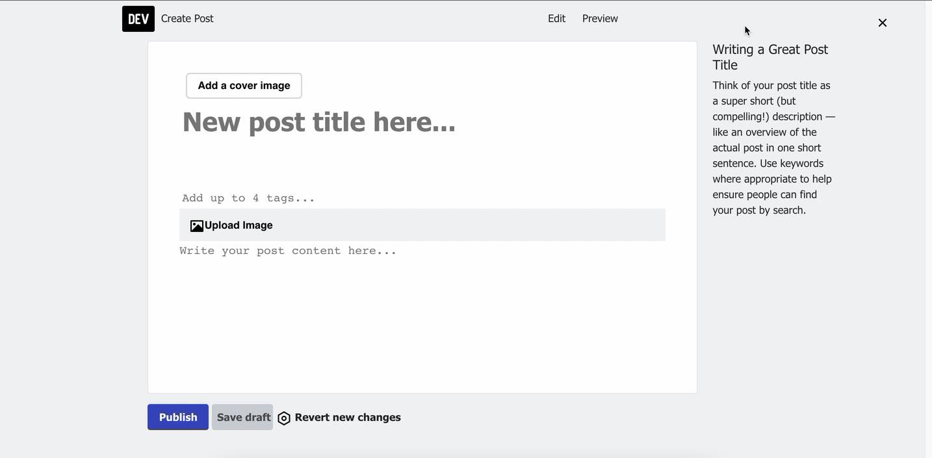Screen dimensions: 932x458
Task: Open the hexagon post options icon
Action: point(284,418)
